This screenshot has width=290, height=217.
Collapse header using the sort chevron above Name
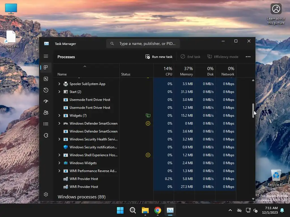[x=85, y=66]
